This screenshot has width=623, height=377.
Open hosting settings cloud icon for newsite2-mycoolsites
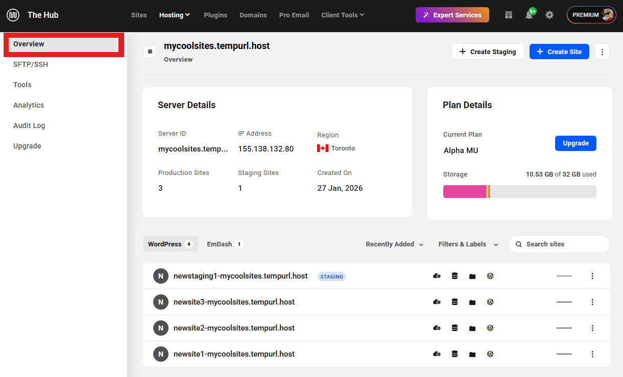[x=437, y=328]
